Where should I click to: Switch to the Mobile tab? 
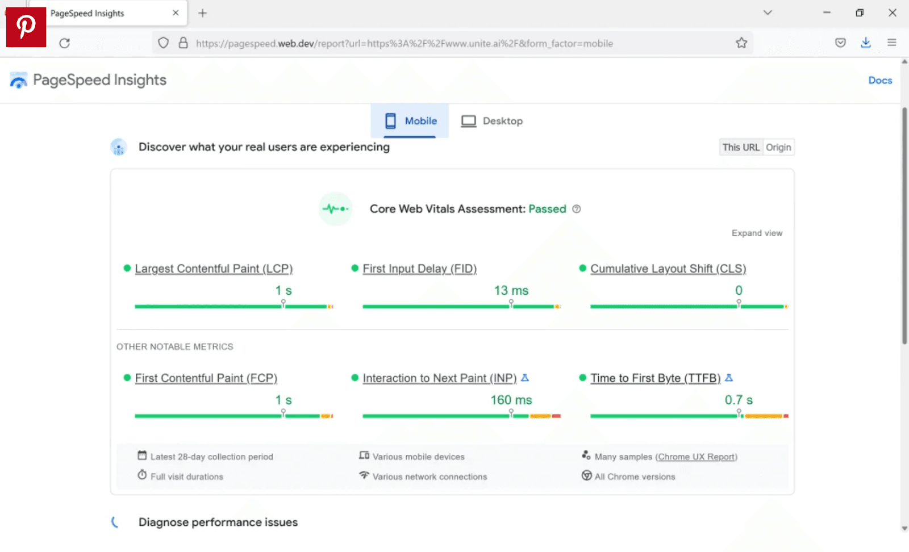coord(410,121)
